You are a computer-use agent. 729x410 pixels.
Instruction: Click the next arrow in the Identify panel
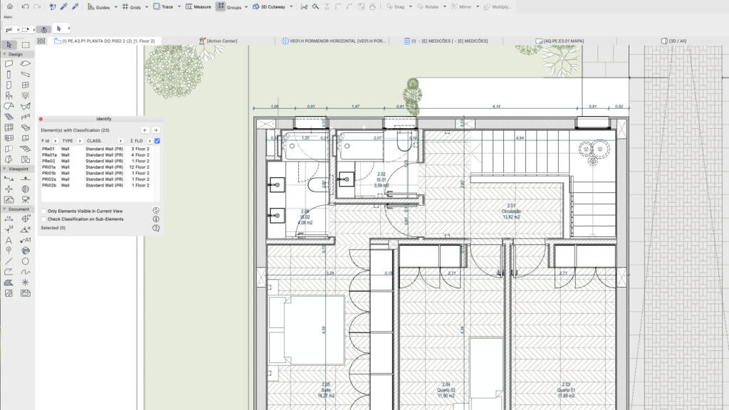pos(156,130)
